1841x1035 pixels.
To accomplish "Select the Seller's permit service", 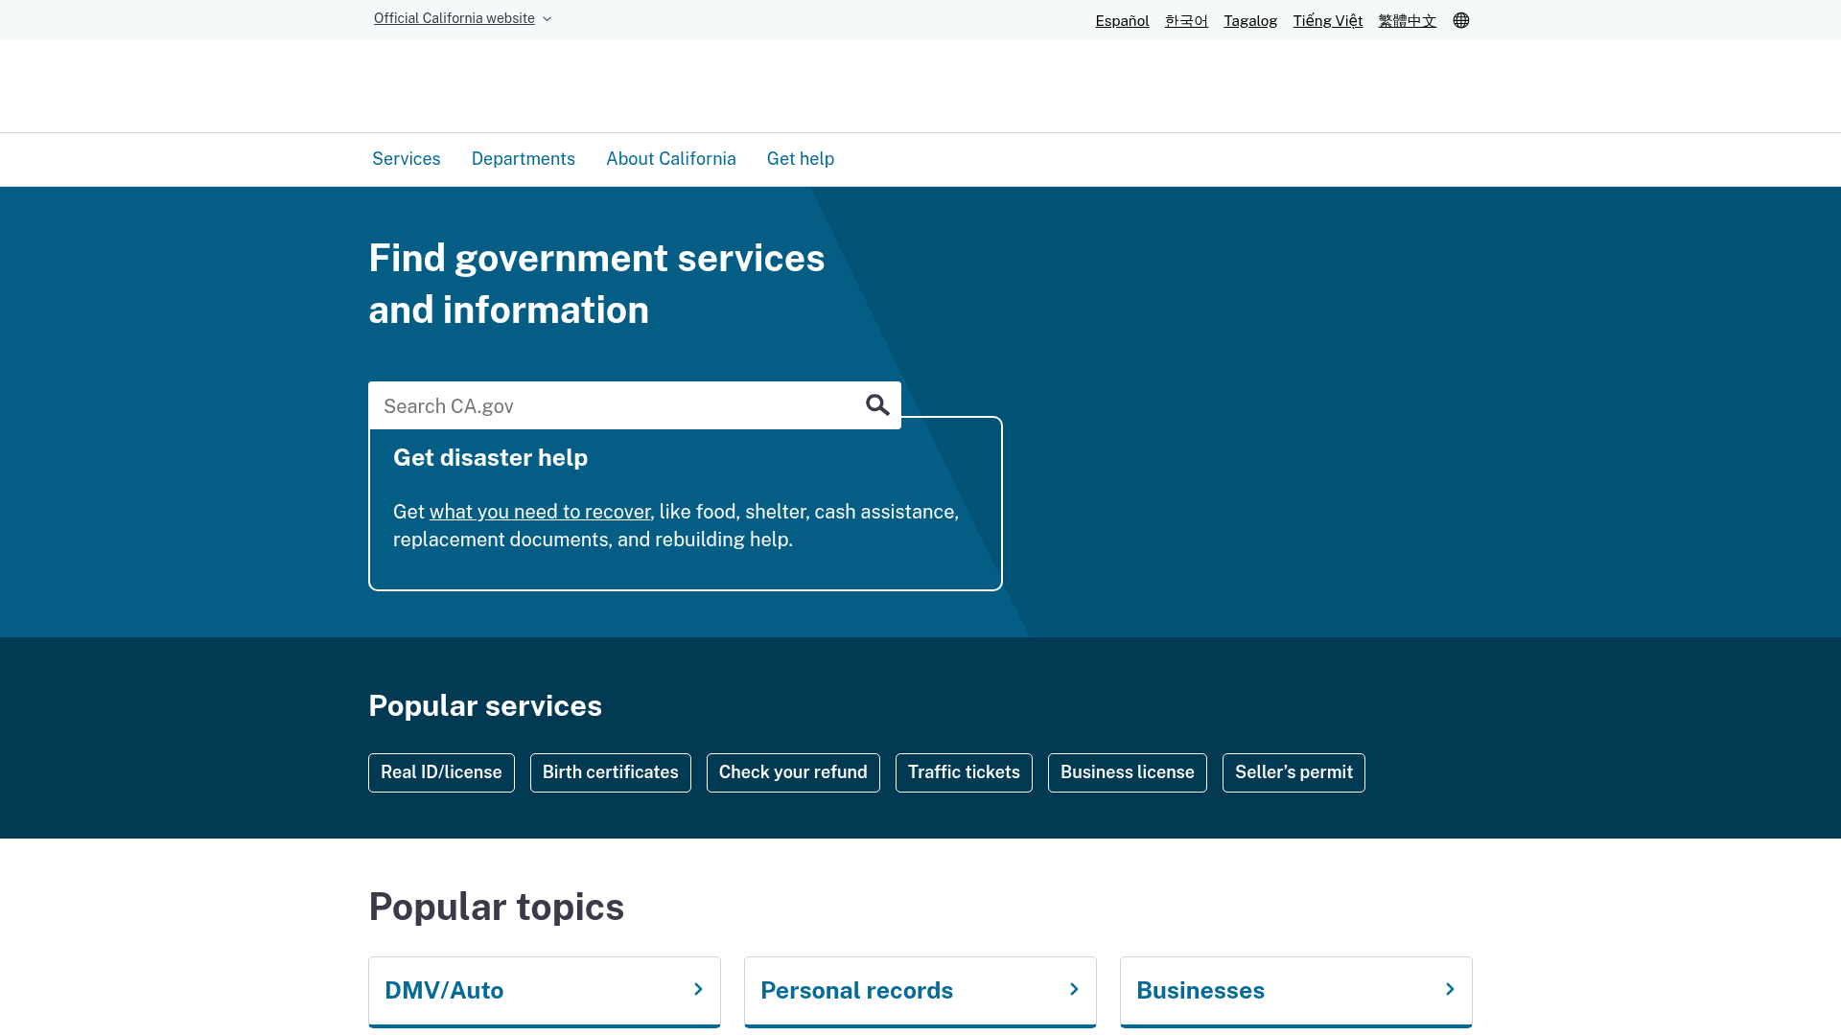I will pos(1293,772).
